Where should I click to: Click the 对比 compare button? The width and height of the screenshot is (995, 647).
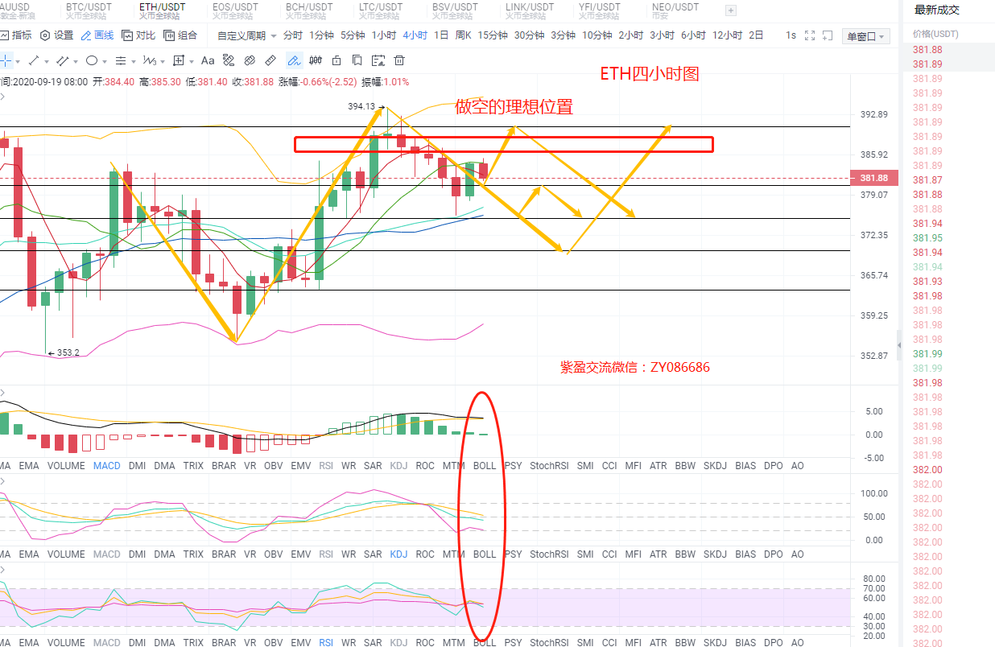tap(138, 35)
